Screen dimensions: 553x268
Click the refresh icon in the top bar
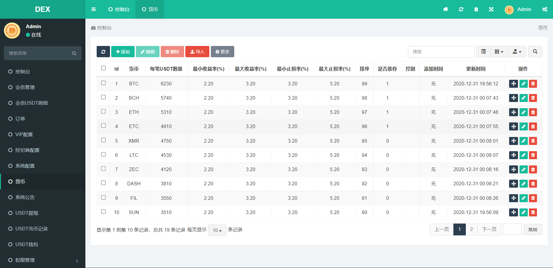[x=461, y=9]
